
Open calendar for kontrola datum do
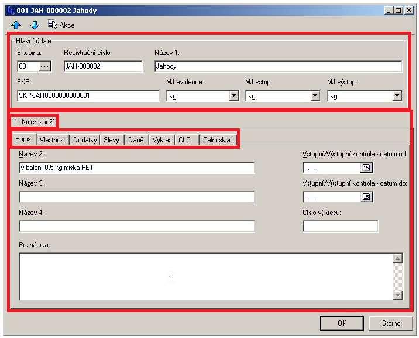pos(366,197)
